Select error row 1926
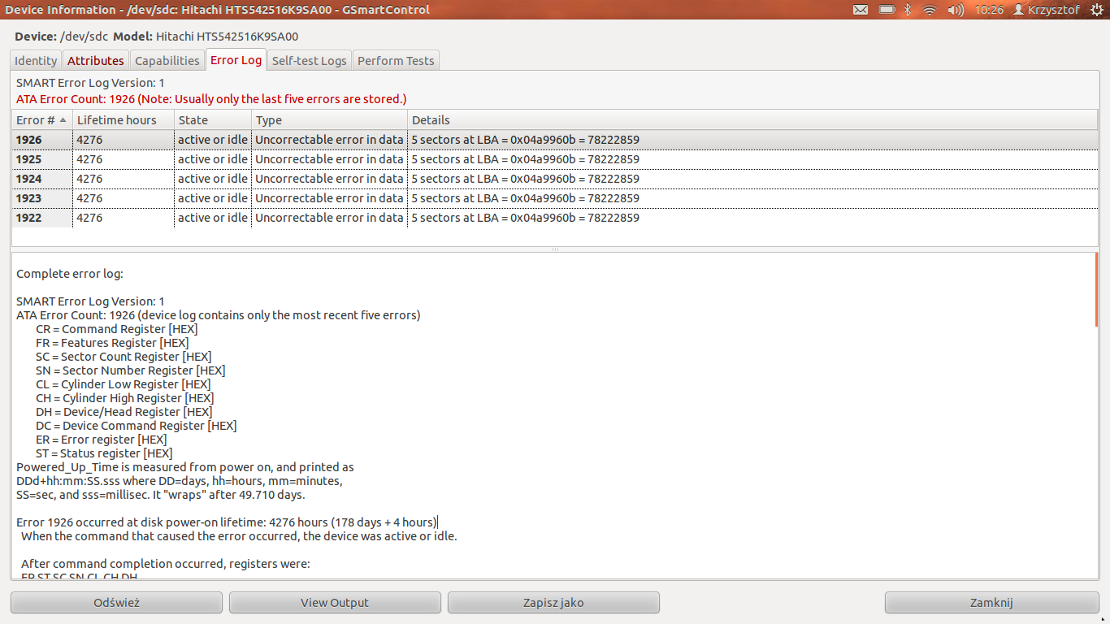This screenshot has height=624, width=1110. (x=555, y=140)
